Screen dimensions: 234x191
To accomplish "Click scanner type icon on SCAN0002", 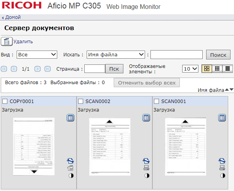I will [x=147, y=168].
